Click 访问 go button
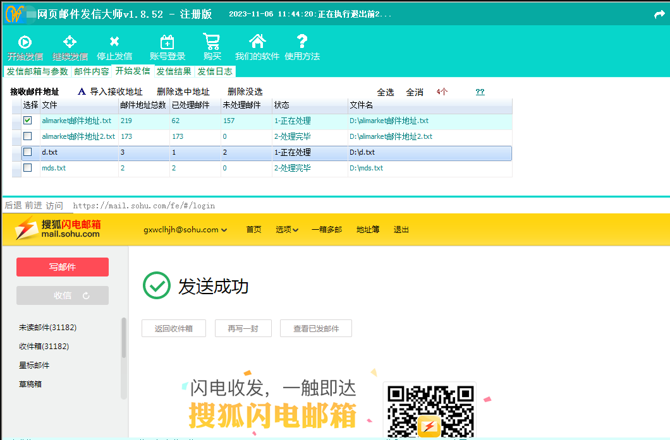Image resolution: width=670 pixels, height=440 pixels. (x=54, y=206)
